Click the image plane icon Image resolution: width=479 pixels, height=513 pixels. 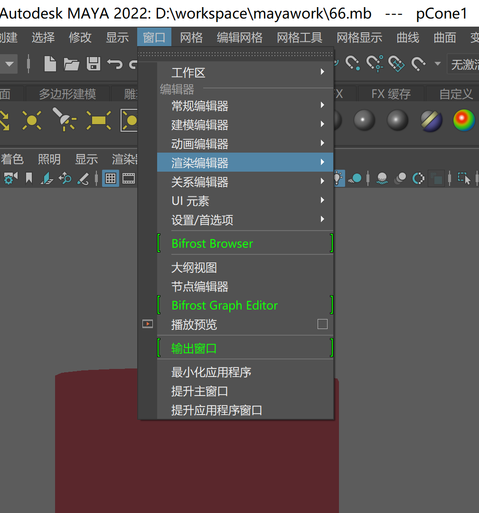pos(47,178)
